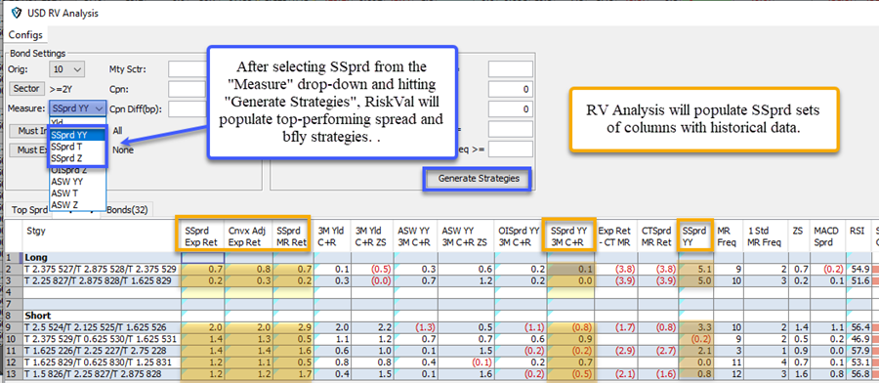
Task: Open the Configs menu
Action: coord(25,35)
